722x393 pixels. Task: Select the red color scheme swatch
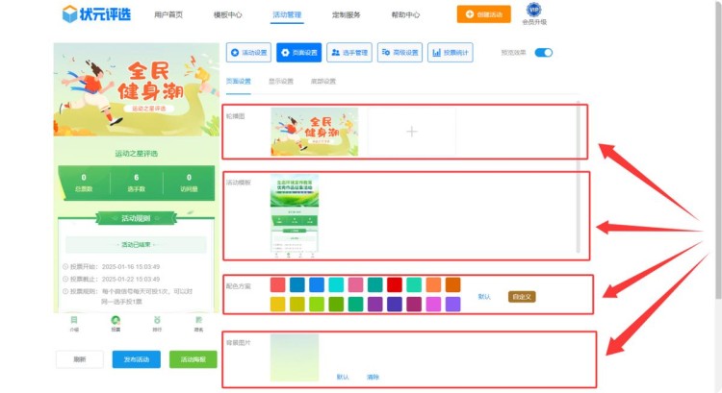[394, 284]
